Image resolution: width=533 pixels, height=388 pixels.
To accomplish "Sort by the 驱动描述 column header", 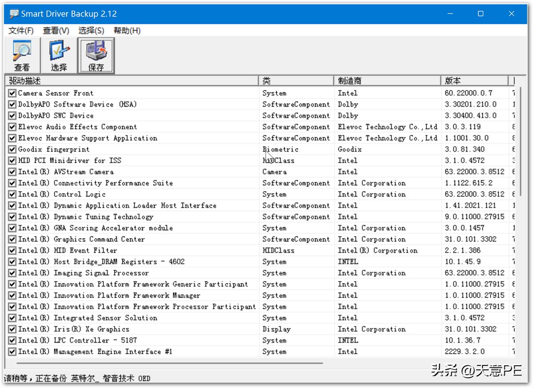I will click(131, 81).
